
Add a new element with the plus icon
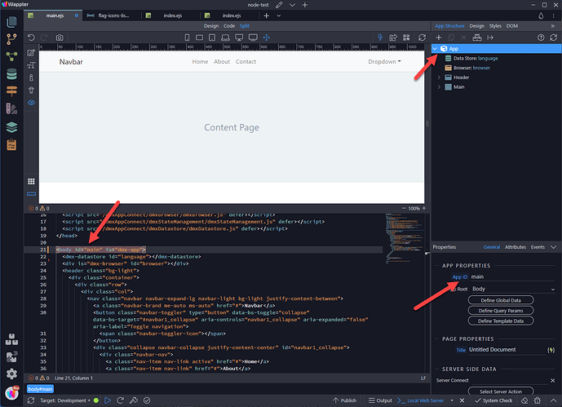click(x=438, y=38)
